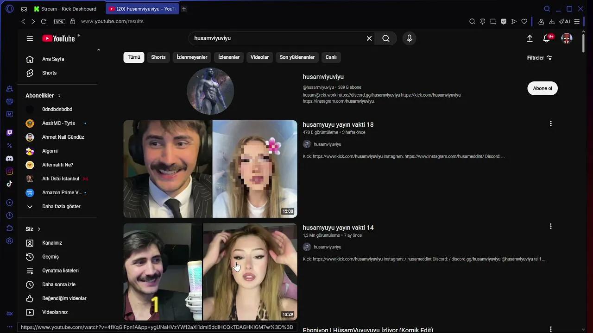
Task: Select the İzlenenler filter chip
Action: click(x=229, y=57)
